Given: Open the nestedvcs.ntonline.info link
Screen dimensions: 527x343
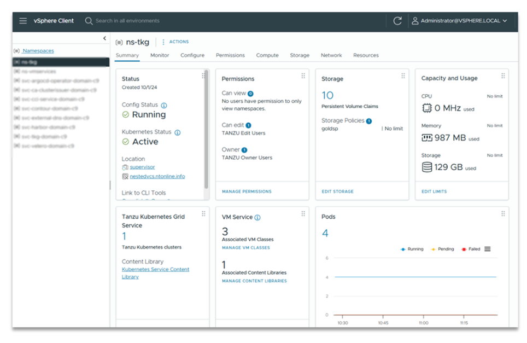Looking at the screenshot, I should point(157,177).
